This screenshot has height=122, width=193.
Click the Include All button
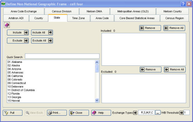coord(42,32)
